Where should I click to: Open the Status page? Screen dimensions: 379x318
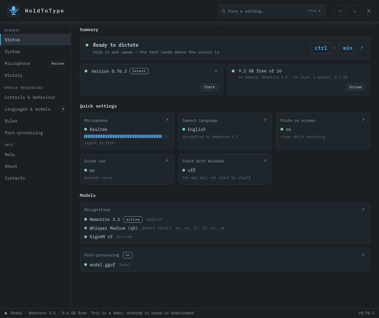35,40
